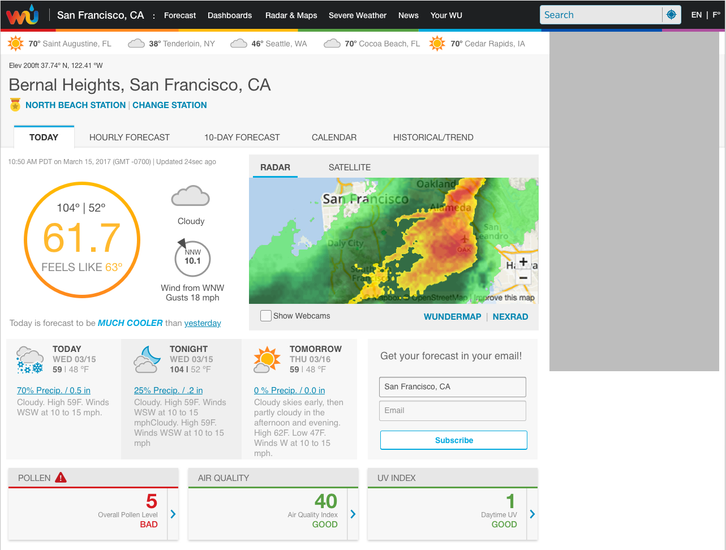Click the Subscribe button
The width and height of the screenshot is (726, 550).
(454, 440)
